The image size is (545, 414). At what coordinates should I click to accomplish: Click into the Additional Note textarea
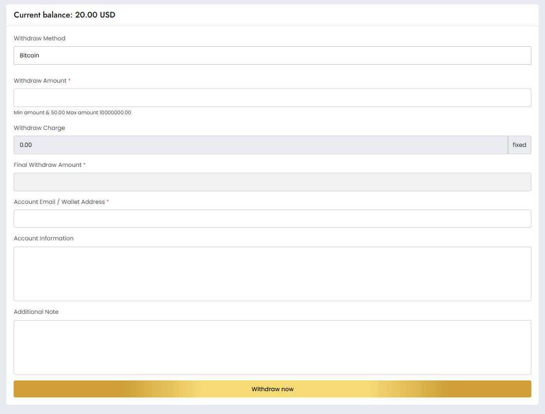click(x=272, y=347)
